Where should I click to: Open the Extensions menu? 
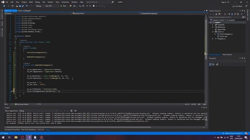[x=65, y=2]
